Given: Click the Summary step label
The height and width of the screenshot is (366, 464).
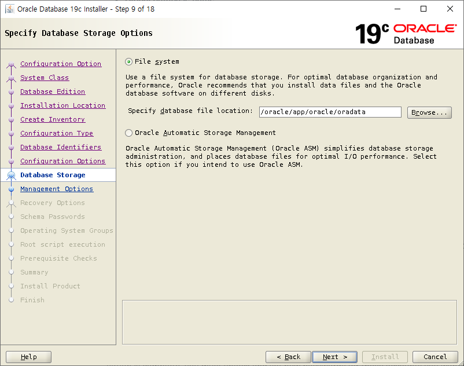Looking at the screenshot, I should [34, 272].
